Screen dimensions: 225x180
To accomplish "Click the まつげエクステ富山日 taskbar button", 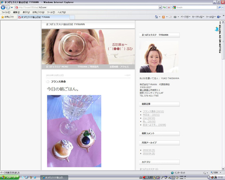I will [x=54, y=178].
